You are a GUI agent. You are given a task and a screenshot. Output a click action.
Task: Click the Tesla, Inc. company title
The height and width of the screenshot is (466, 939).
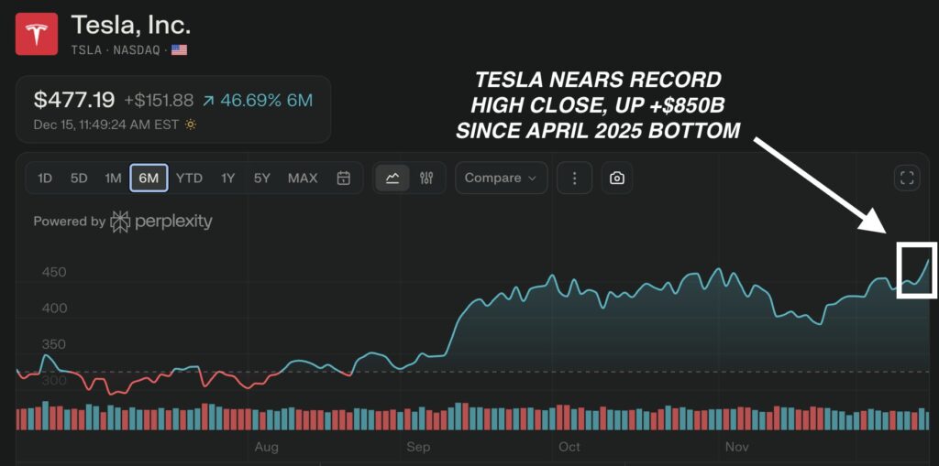(x=131, y=25)
